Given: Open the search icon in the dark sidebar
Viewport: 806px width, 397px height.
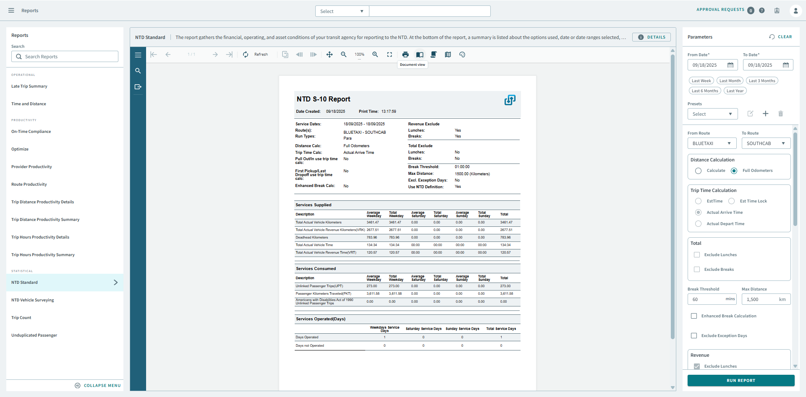Looking at the screenshot, I should [x=138, y=71].
